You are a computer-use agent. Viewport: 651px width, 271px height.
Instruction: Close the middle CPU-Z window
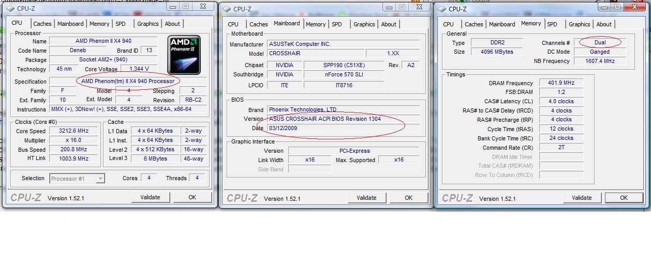coord(419,7)
